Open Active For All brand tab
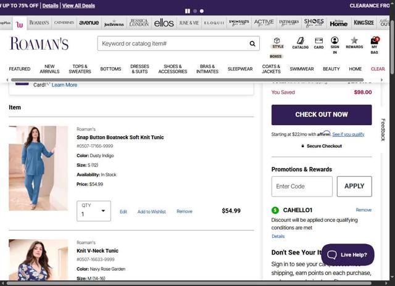 point(264,23)
